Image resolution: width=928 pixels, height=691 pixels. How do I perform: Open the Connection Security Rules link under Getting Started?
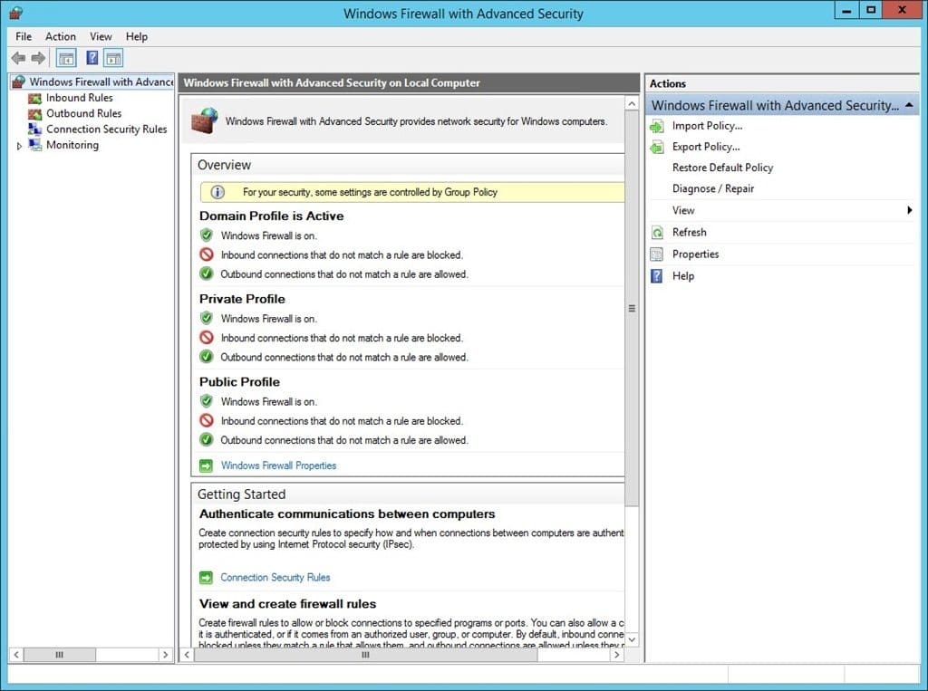(x=275, y=578)
